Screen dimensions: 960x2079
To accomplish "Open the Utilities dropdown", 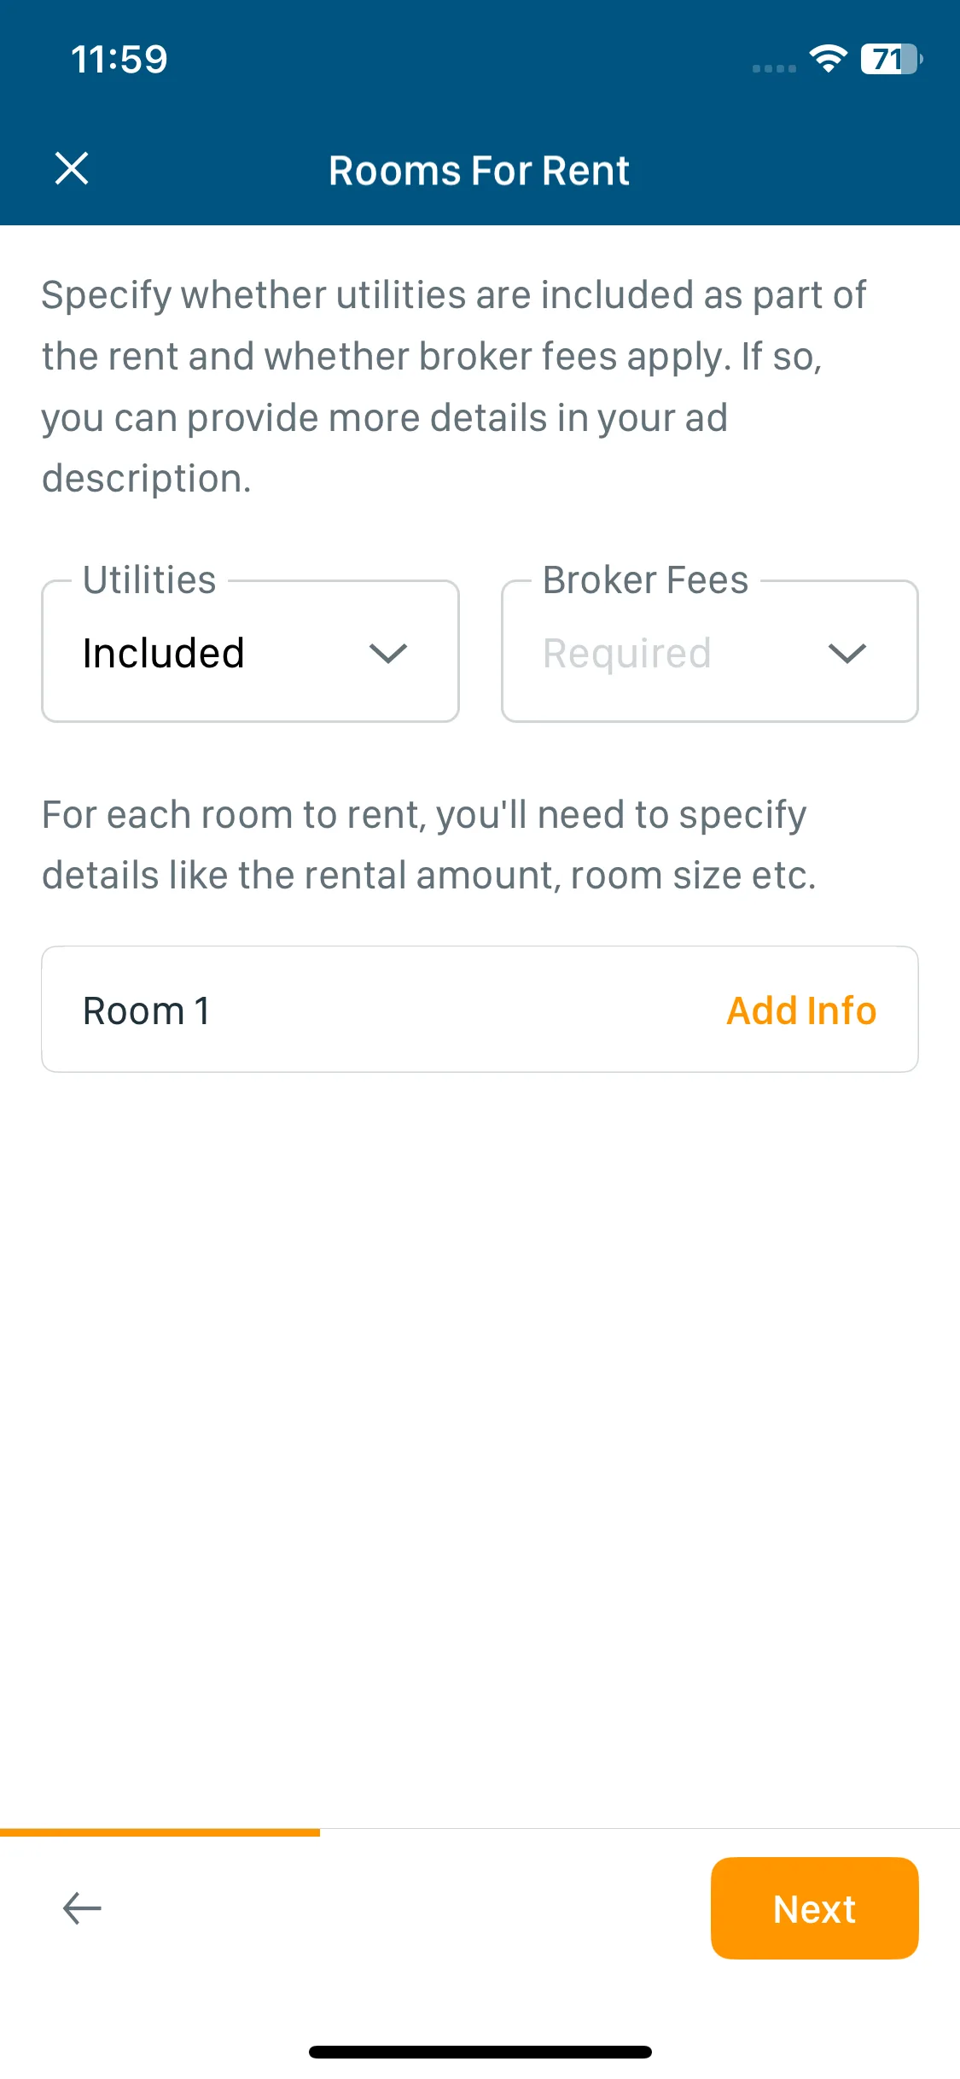I will coord(250,652).
